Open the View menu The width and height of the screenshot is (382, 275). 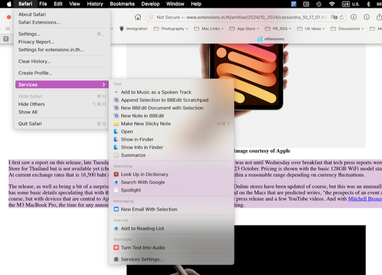click(75, 4)
